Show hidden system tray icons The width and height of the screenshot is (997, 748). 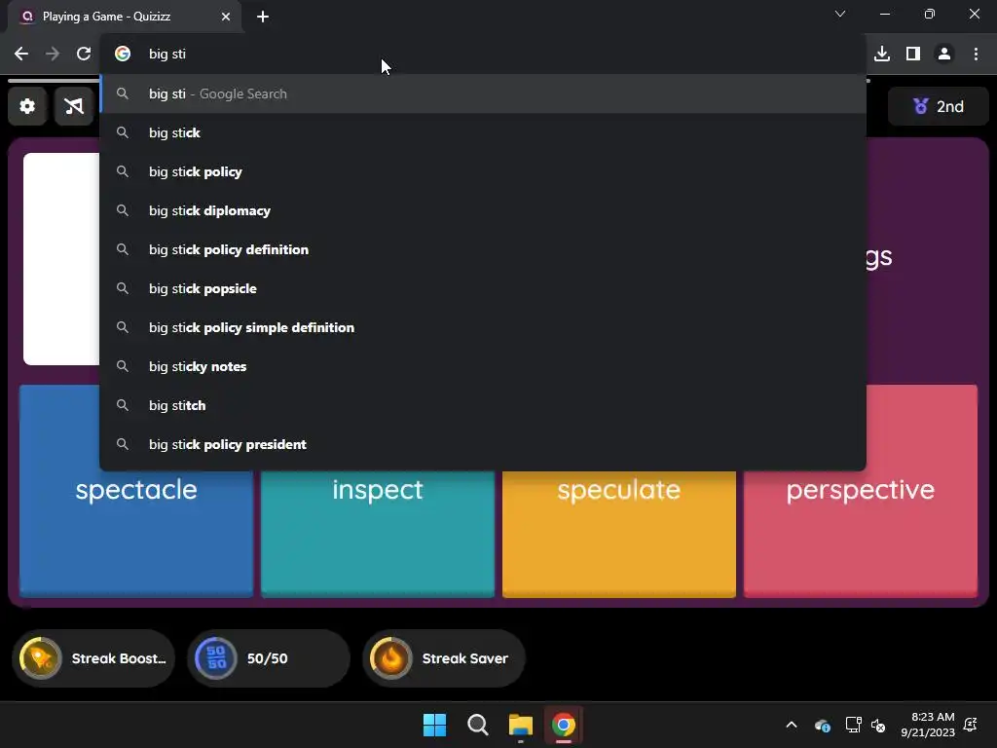click(792, 725)
